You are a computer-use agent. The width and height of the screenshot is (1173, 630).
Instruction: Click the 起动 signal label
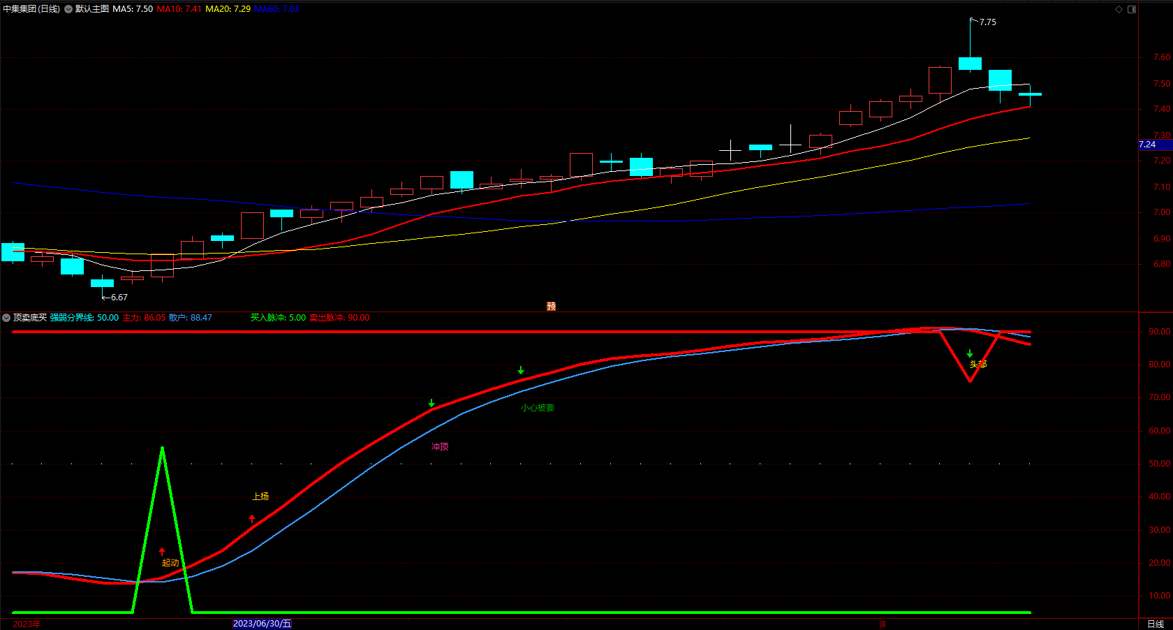point(170,563)
